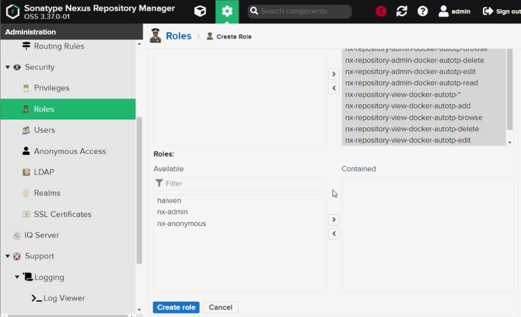Move selected role to Contained with the right arrow
This screenshot has height=317, width=521.
pos(334,220)
